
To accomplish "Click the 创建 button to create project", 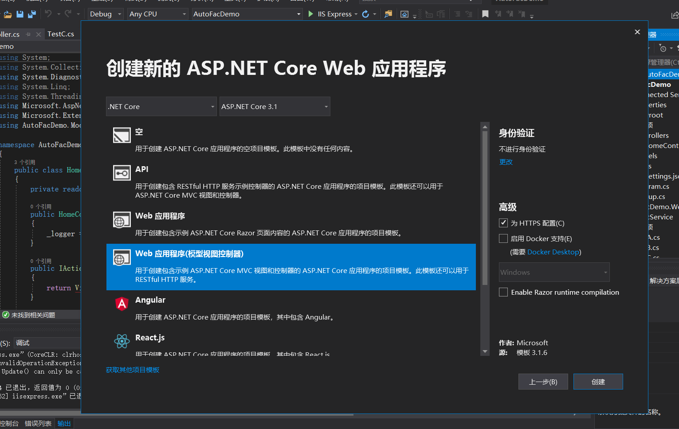I will pos(598,381).
